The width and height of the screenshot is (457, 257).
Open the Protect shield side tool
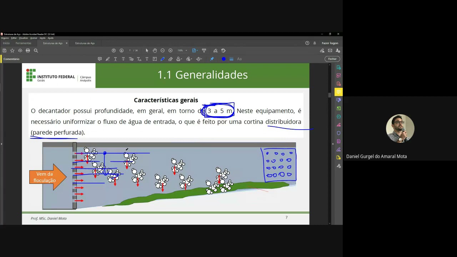point(338,133)
